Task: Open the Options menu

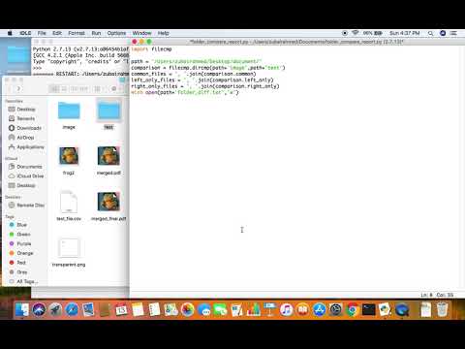Action: 116,33
